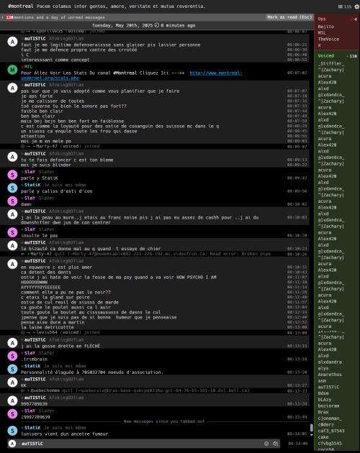This screenshot has width=360, height=453.
Task: Expand the collapsed Marty-47 joined event
Action: [22, 147]
